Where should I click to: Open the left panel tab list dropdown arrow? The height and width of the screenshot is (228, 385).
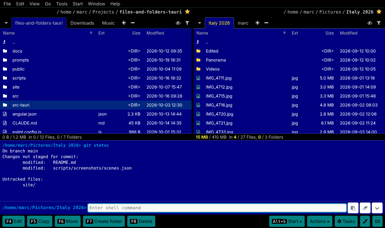point(6,23)
